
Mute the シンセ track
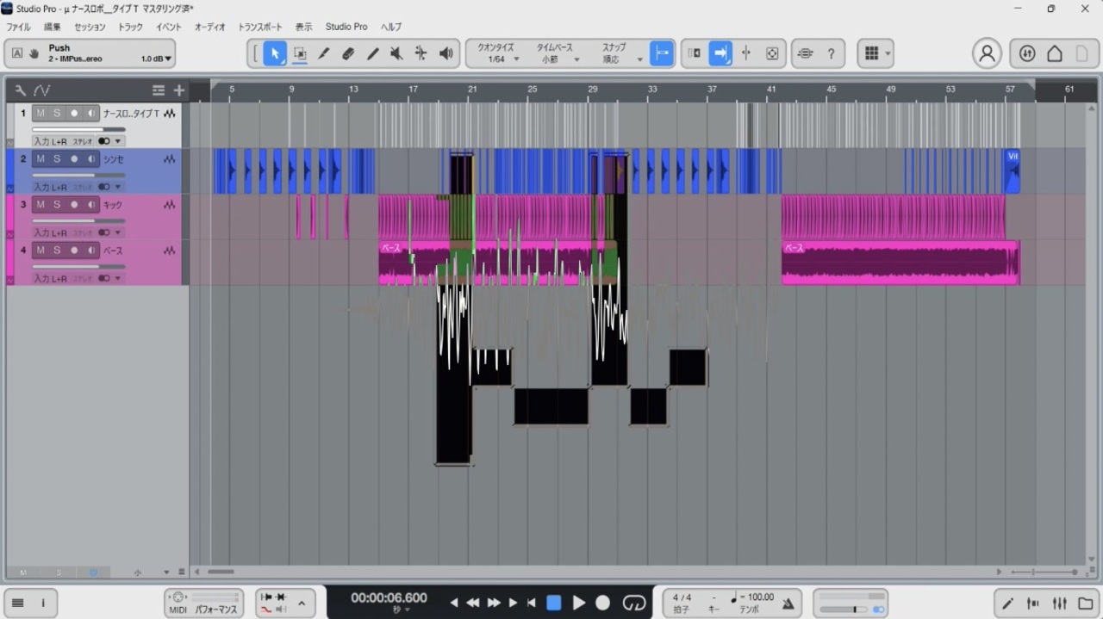41,159
